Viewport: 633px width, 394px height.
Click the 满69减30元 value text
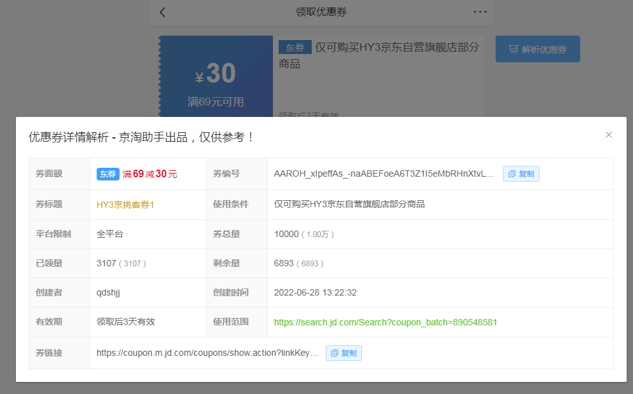point(150,174)
